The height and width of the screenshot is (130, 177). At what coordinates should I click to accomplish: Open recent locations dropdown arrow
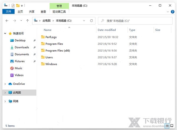click(21, 21)
